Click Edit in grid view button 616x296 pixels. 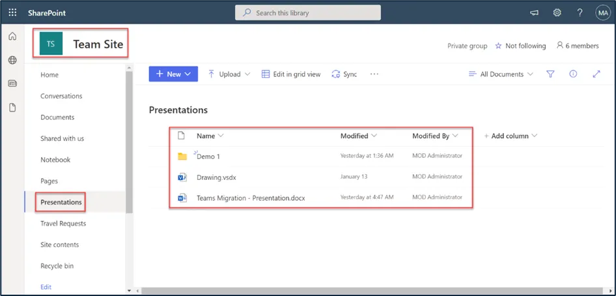[x=291, y=74]
